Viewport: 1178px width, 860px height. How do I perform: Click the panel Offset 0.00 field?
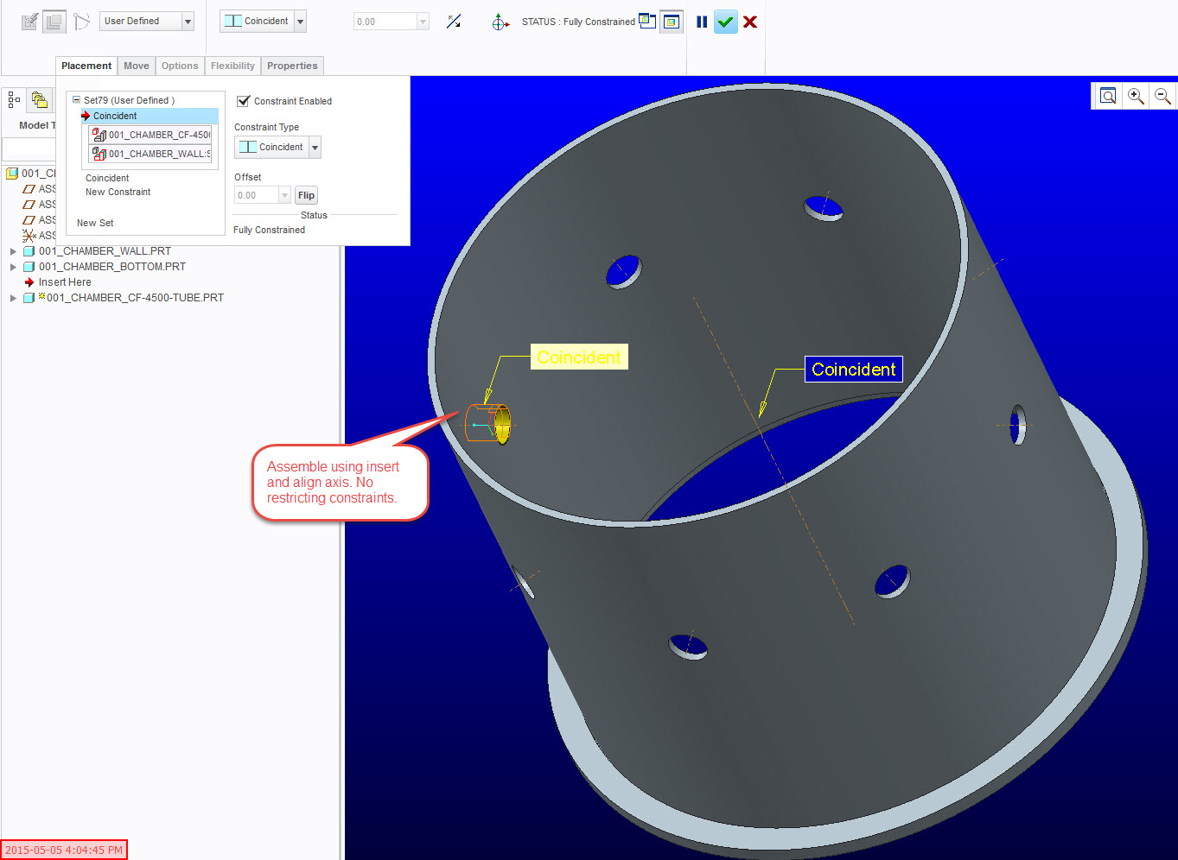257,195
